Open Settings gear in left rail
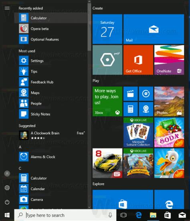This screenshot has width=190, height=221. (x=7, y=188)
